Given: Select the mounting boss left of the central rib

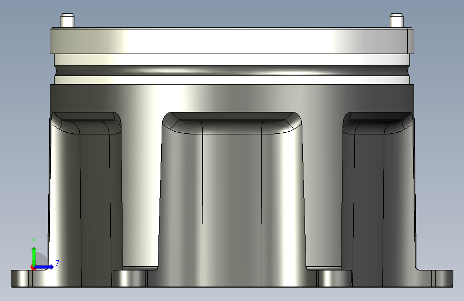Looking at the screenshot, I should point(129,279).
